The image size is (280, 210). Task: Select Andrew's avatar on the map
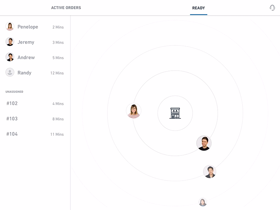tap(210, 171)
